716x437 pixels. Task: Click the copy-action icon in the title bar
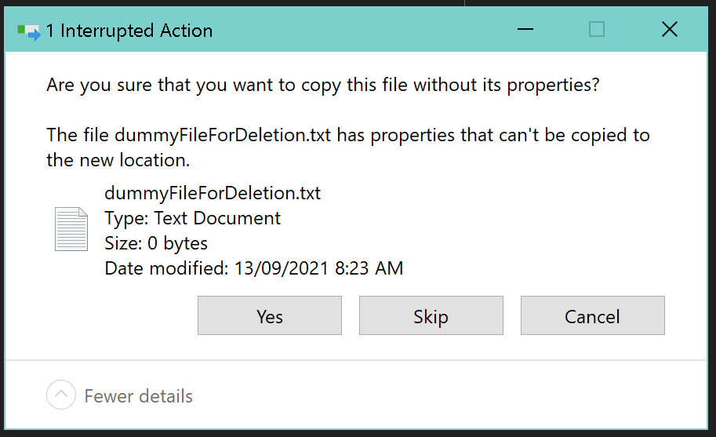[x=29, y=31]
